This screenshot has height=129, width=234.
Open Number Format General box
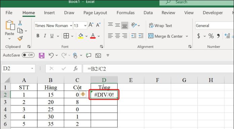pos(214,25)
